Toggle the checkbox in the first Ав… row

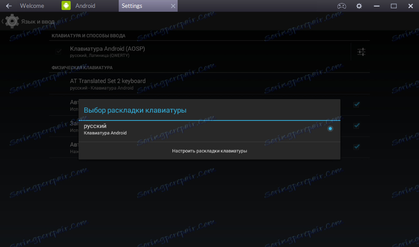pos(357,104)
